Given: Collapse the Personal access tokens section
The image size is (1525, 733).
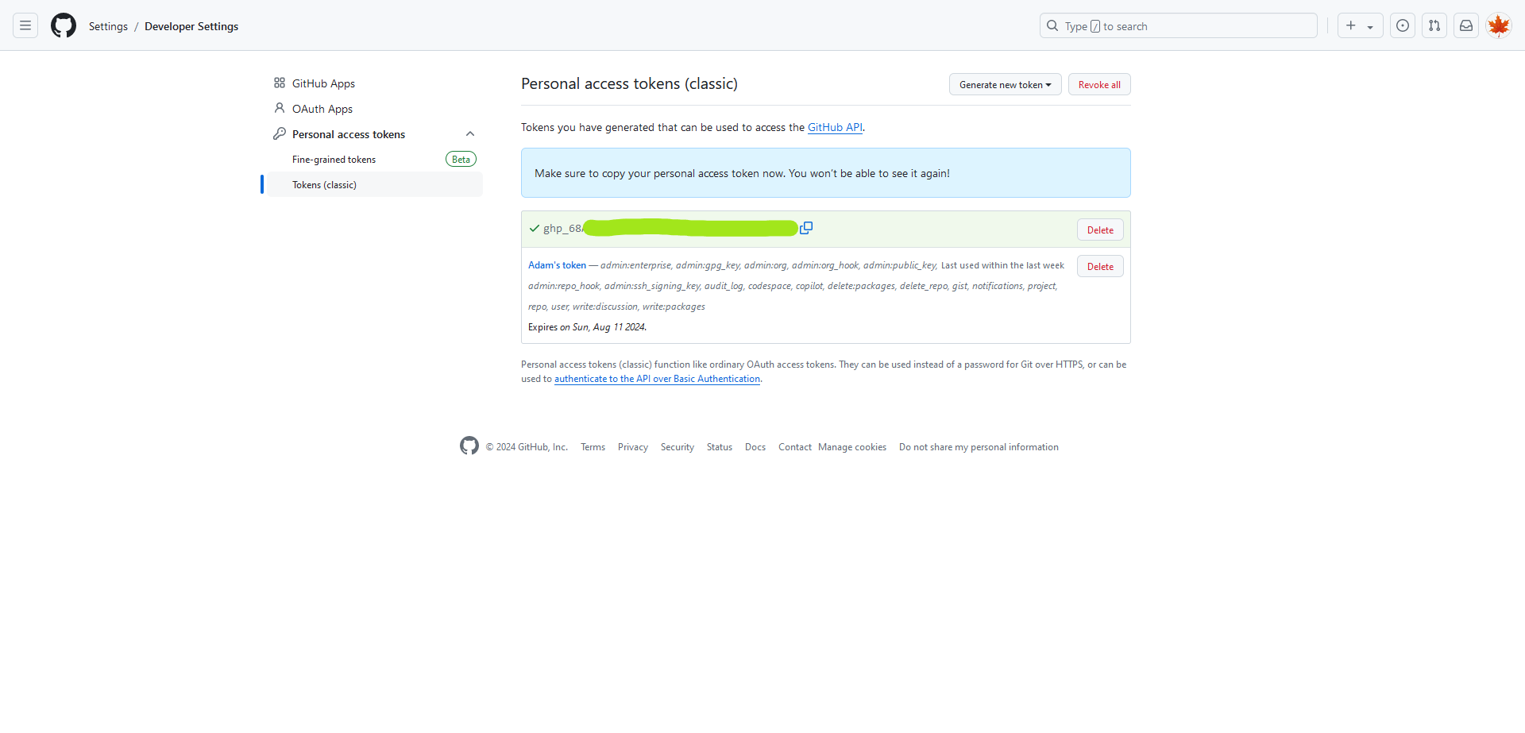Looking at the screenshot, I should pyautogui.click(x=470, y=134).
